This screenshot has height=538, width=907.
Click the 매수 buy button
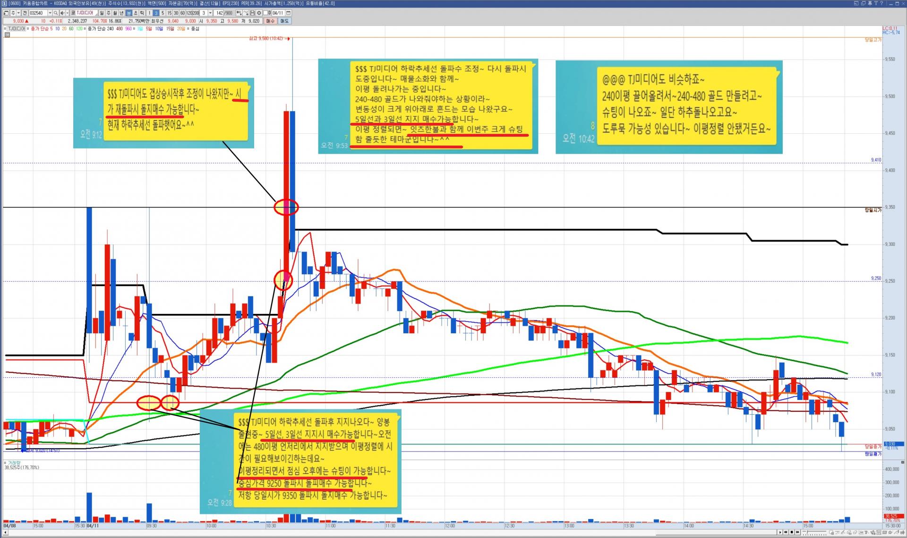270,21
